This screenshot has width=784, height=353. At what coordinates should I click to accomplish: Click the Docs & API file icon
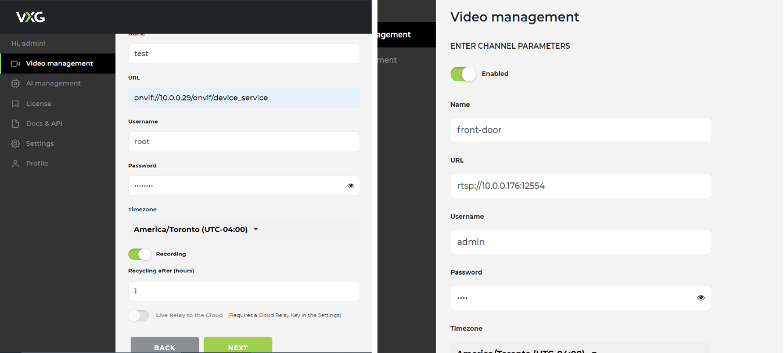click(16, 124)
